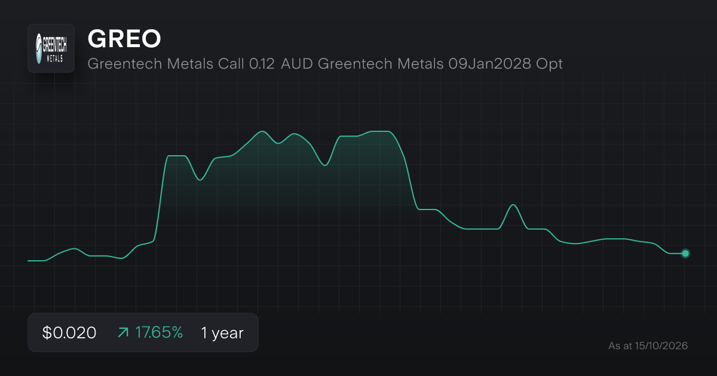Click the Greentech Metals logo thumbnail
The height and width of the screenshot is (376, 717).
point(51,48)
